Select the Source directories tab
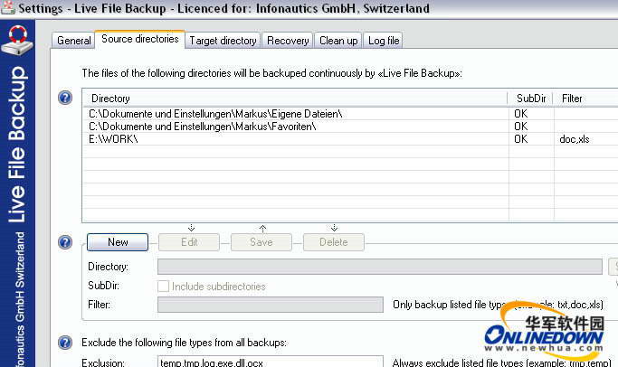Image resolution: width=618 pixels, height=367 pixels. [x=140, y=39]
